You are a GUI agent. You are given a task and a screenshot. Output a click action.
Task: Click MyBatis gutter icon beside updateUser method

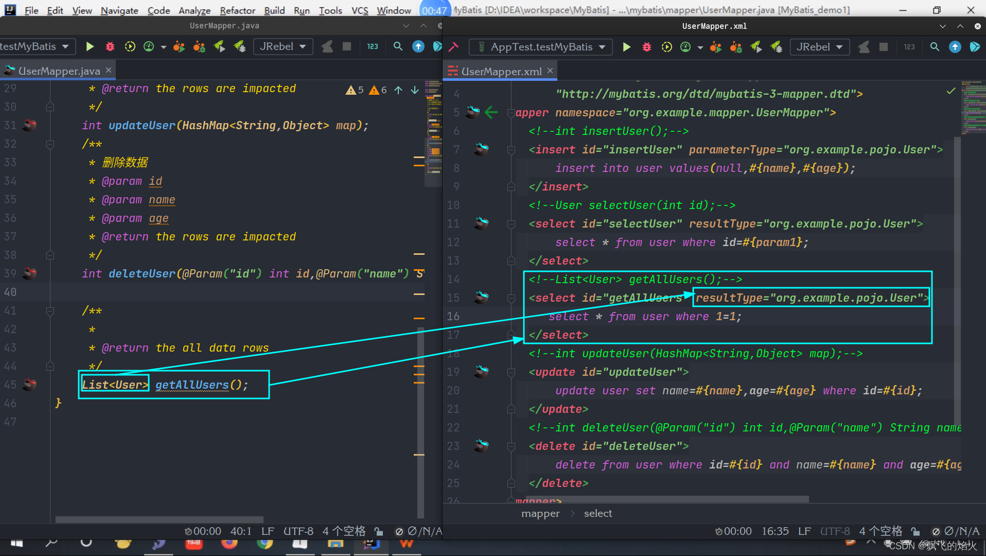[x=29, y=125]
